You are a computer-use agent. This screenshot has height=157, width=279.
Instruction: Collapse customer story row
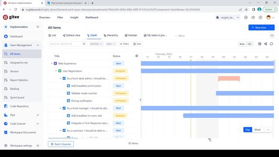pyautogui.click(x=60, y=130)
